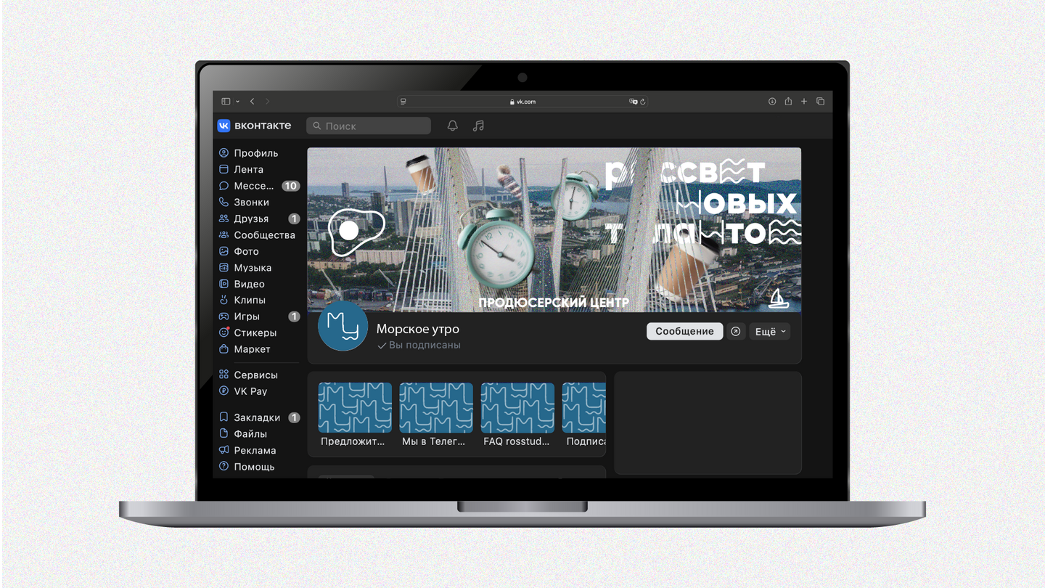Click the community cover banner image
1045x588 pixels.
[x=554, y=230]
